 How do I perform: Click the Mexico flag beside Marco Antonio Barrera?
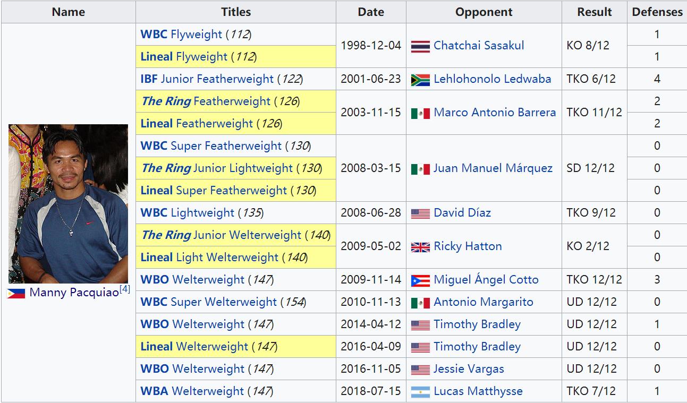(x=420, y=113)
